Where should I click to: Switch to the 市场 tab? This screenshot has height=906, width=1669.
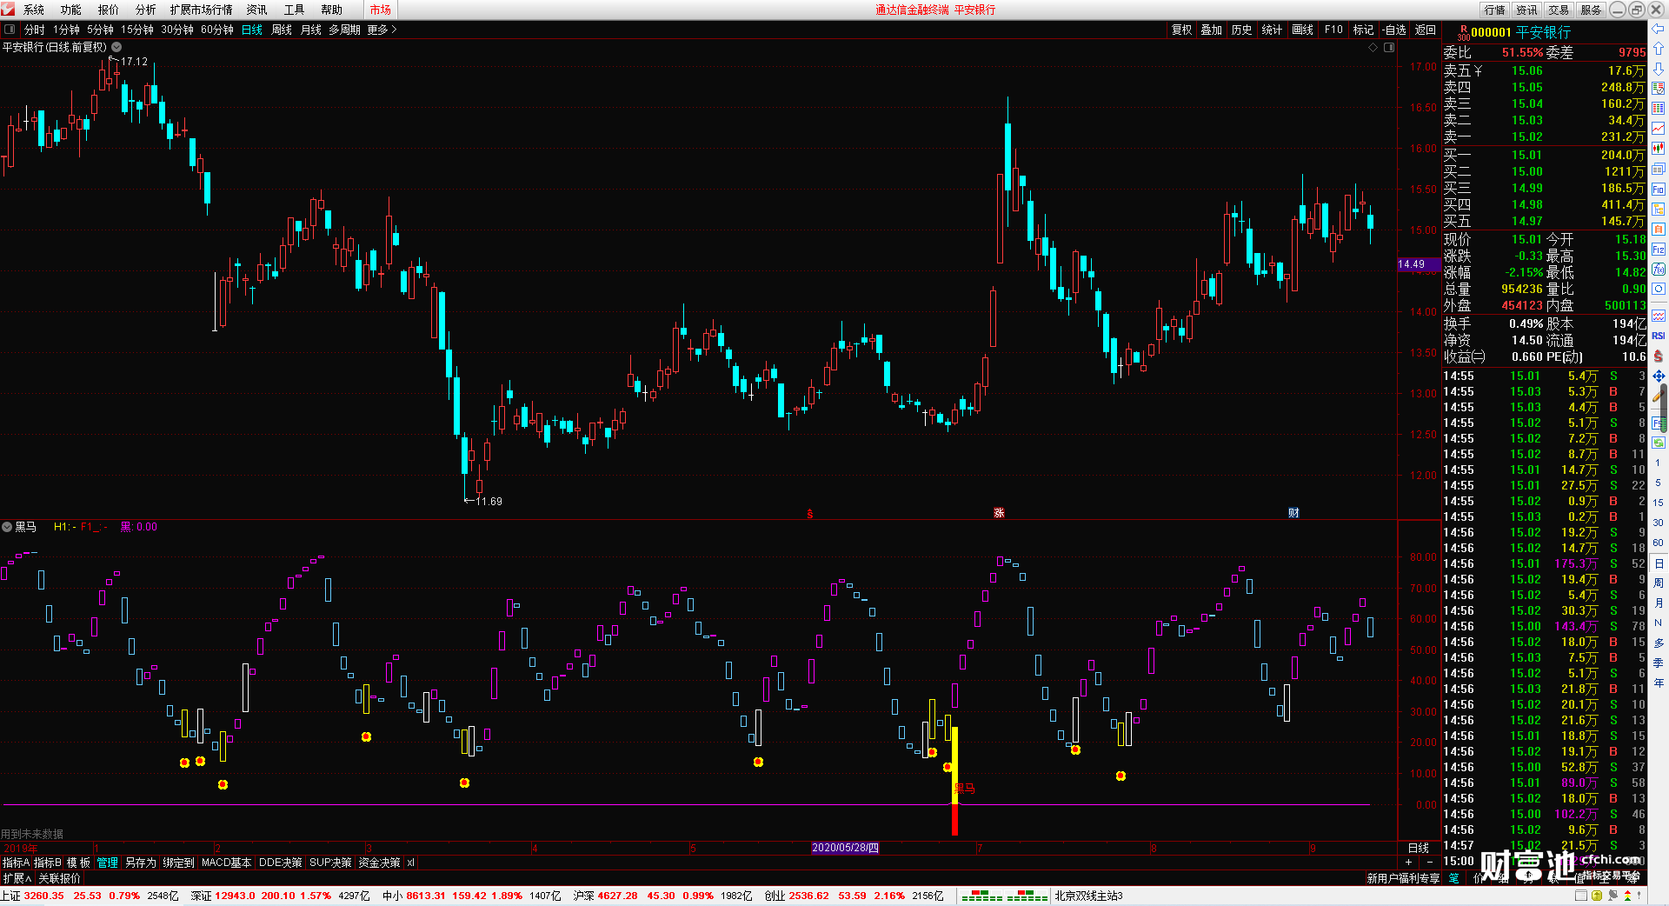coord(381,10)
